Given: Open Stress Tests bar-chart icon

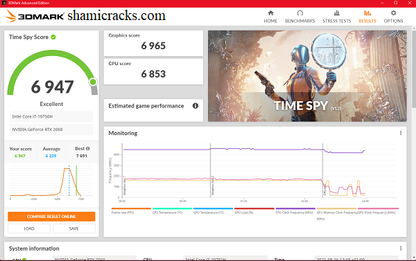Looking at the screenshot, I should pos(337,13).
